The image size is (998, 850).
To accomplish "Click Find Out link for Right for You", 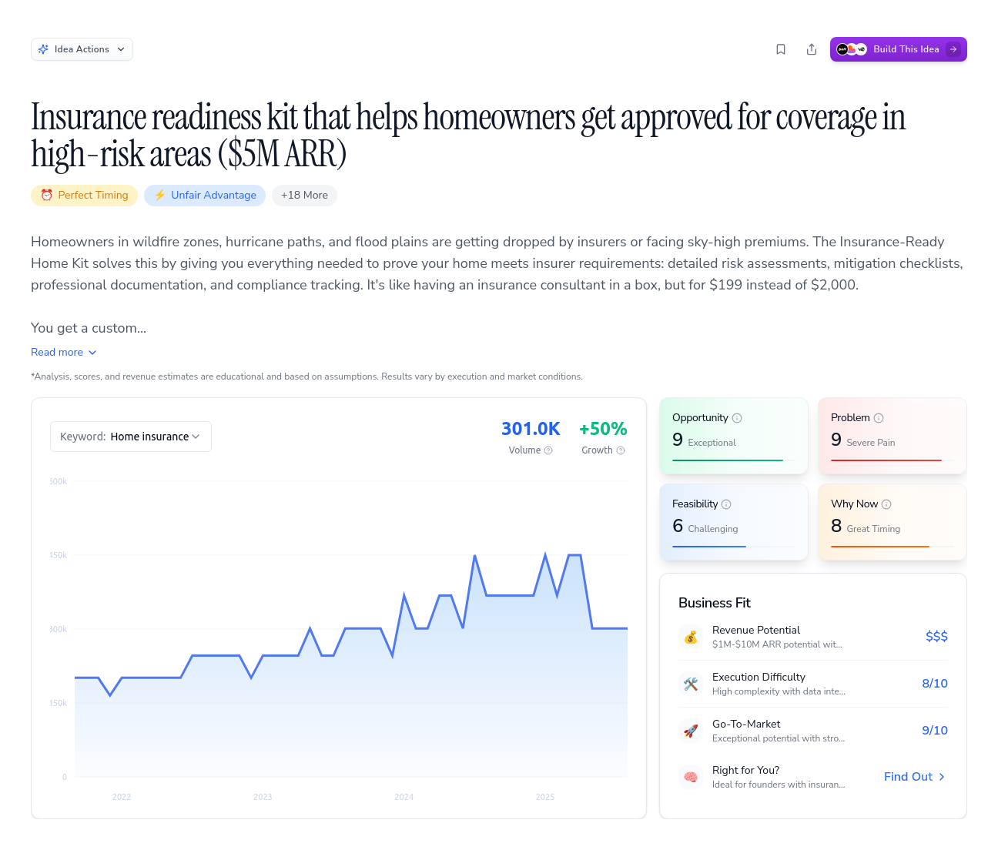I will click(914, 777).
